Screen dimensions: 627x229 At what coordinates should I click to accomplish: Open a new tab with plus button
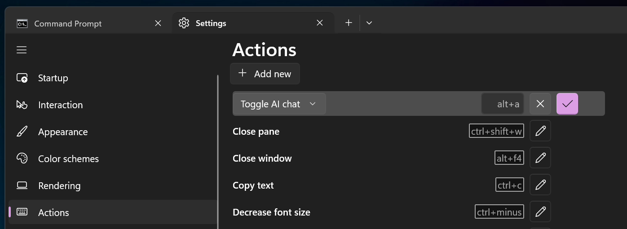click(349, 23)
